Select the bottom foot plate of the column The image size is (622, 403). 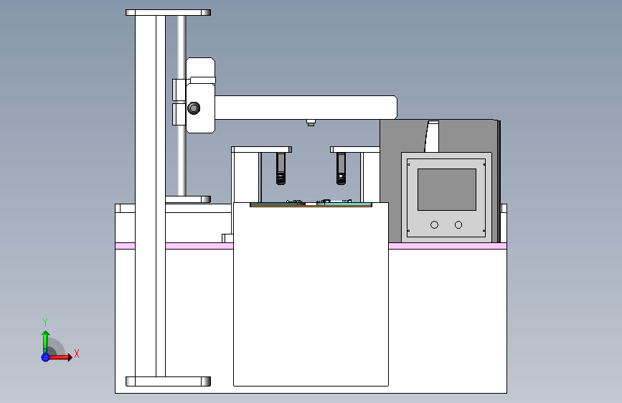[x=168, y=381]
